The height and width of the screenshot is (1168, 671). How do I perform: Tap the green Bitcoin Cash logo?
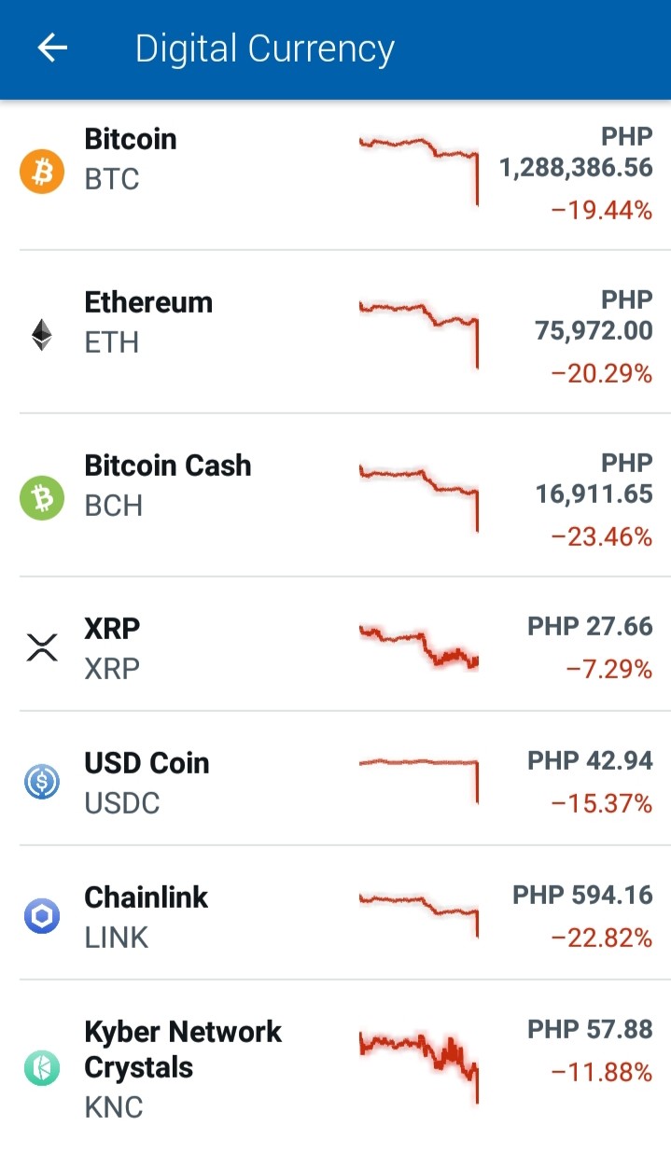click(x=42, y=499)
